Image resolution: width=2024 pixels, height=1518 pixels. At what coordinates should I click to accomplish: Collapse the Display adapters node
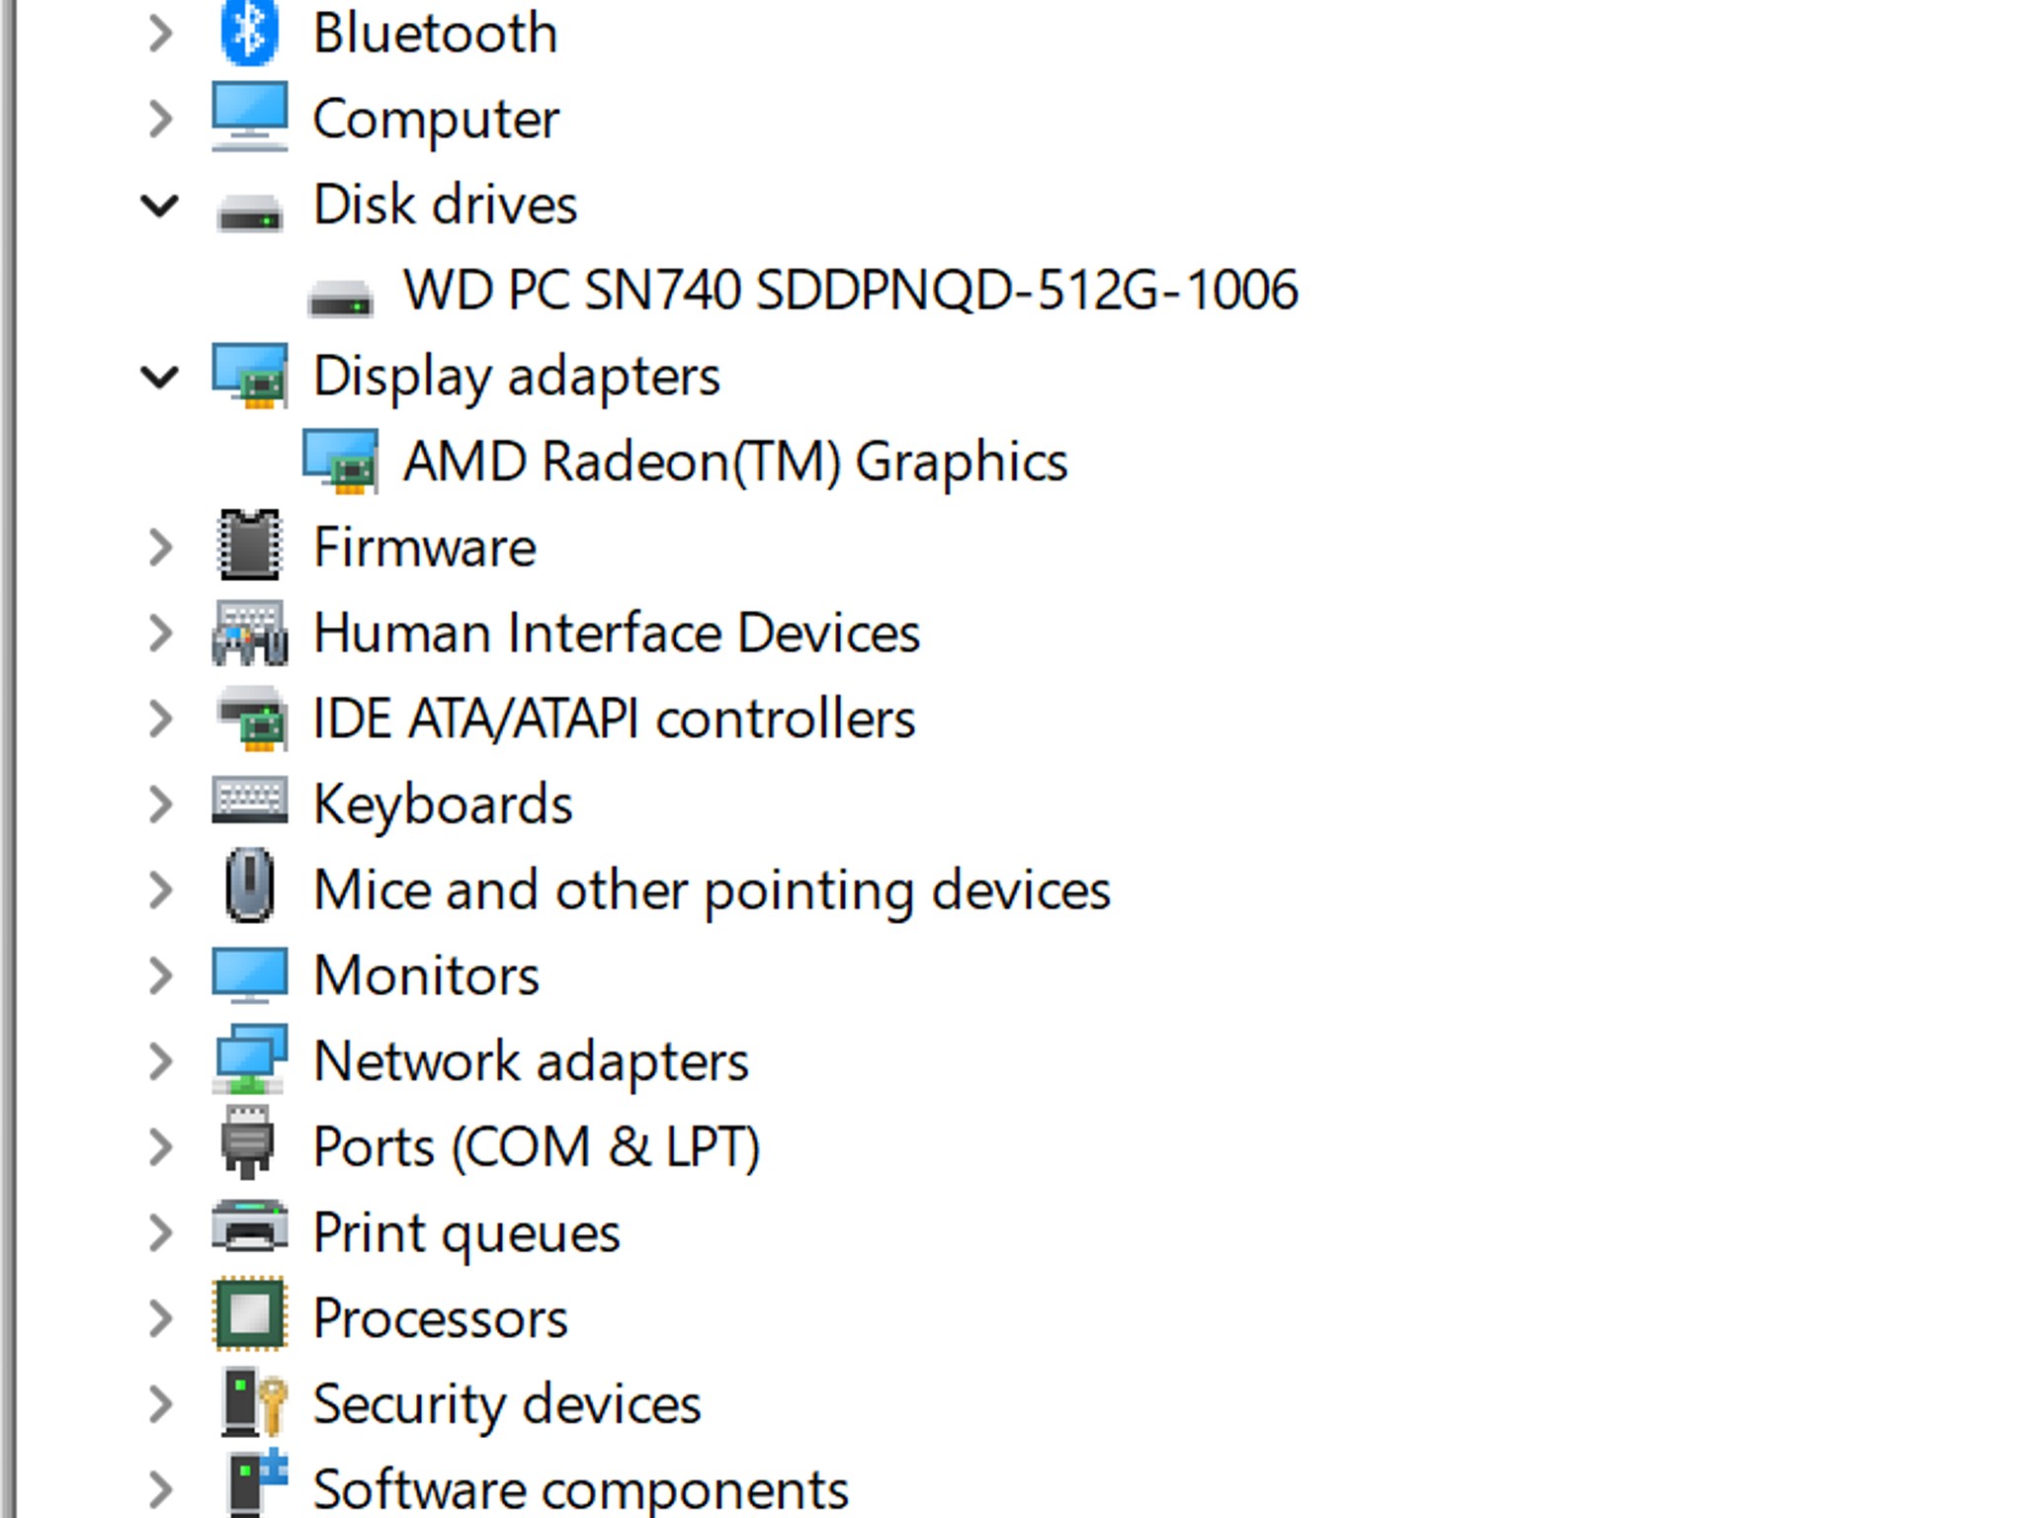[159, 377]
